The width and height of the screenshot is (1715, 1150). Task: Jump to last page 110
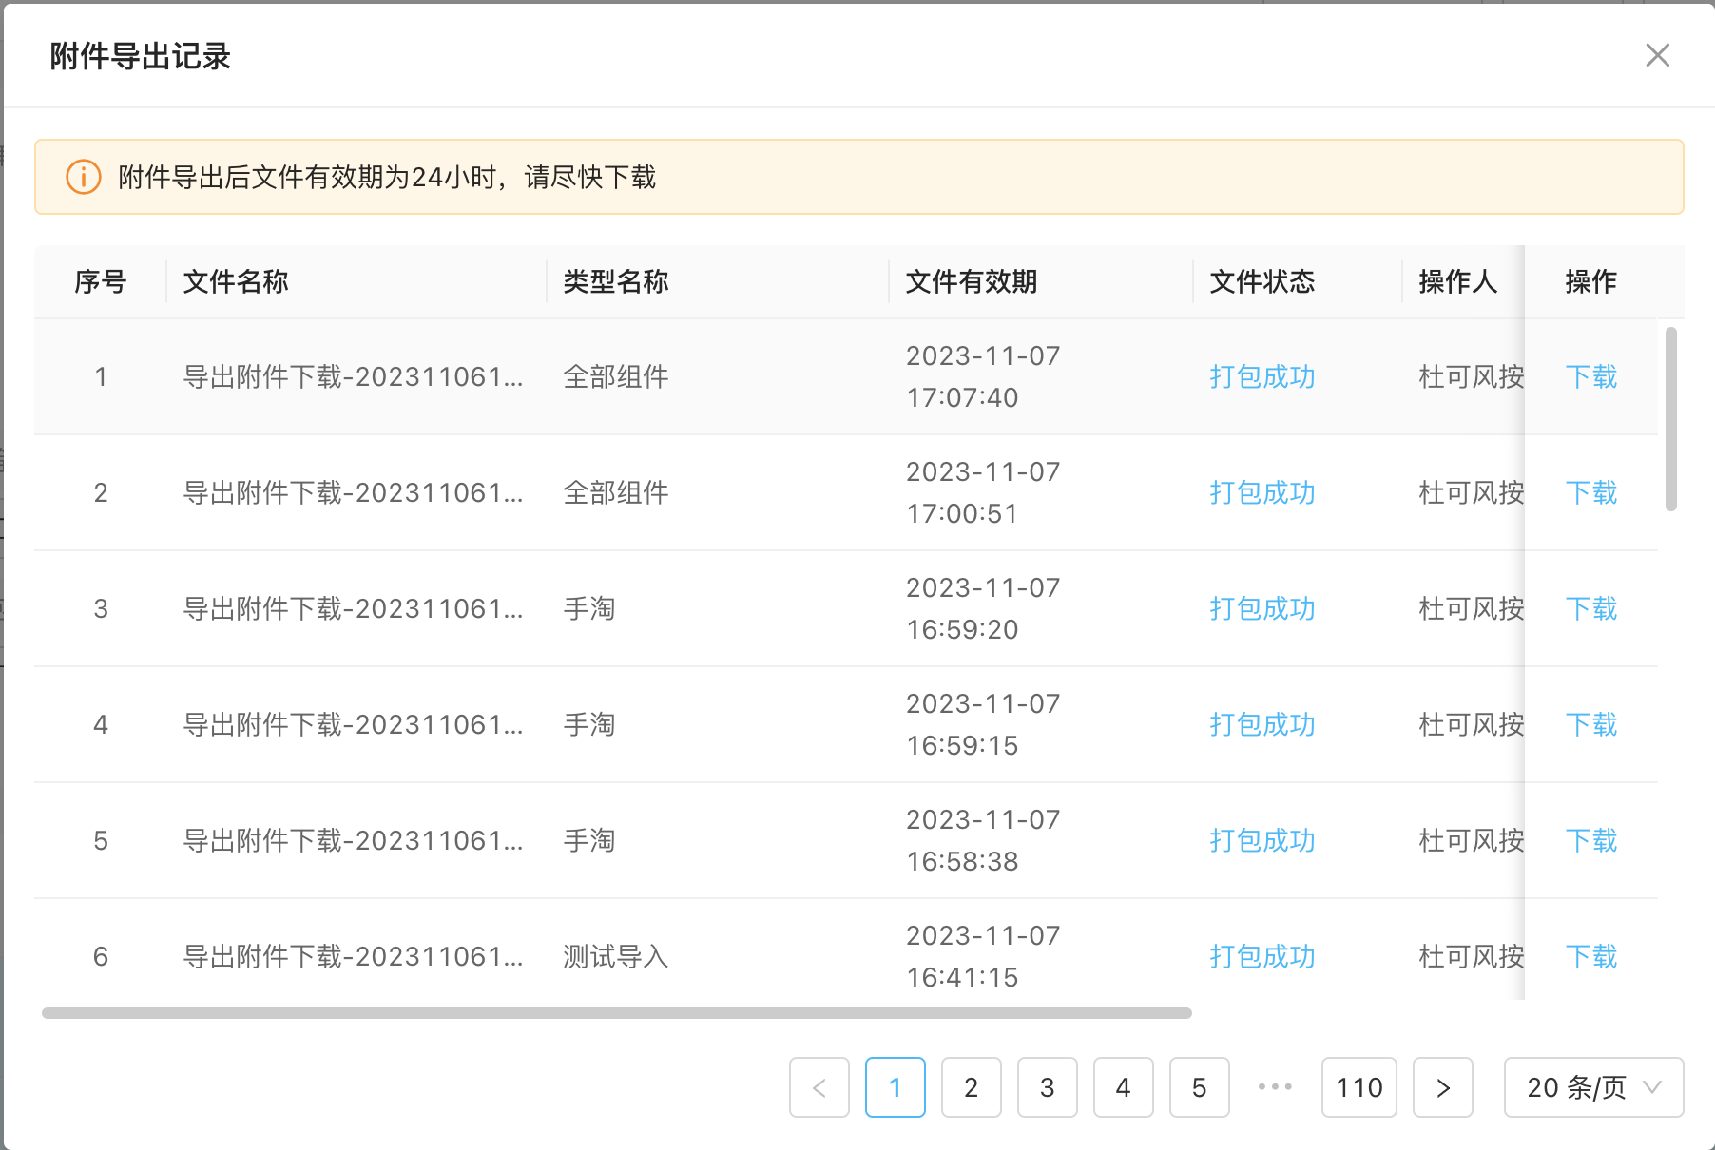click(1359, 1087)
